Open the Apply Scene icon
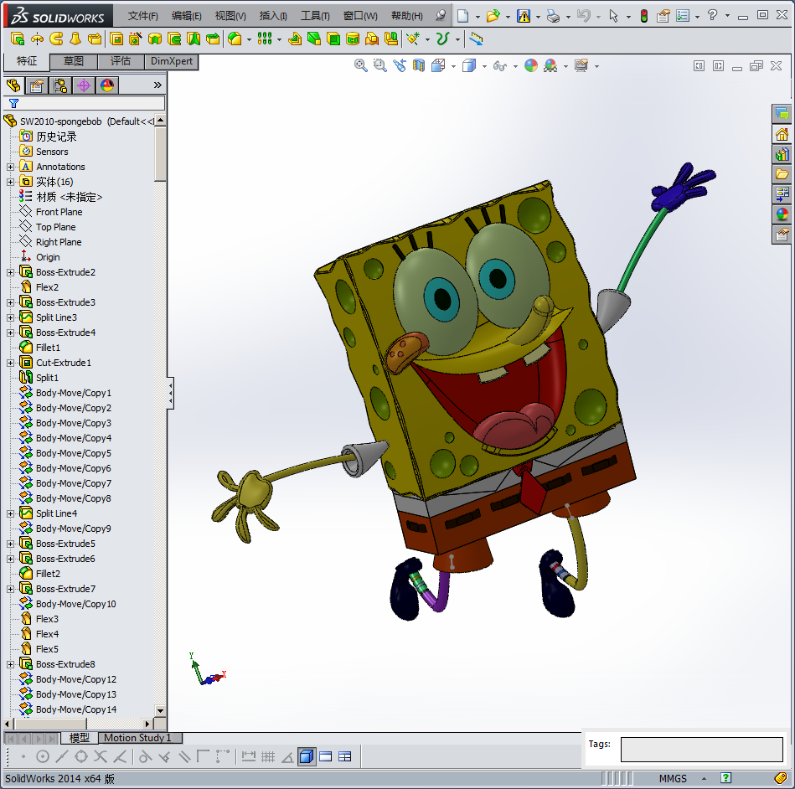 [550, 65]
